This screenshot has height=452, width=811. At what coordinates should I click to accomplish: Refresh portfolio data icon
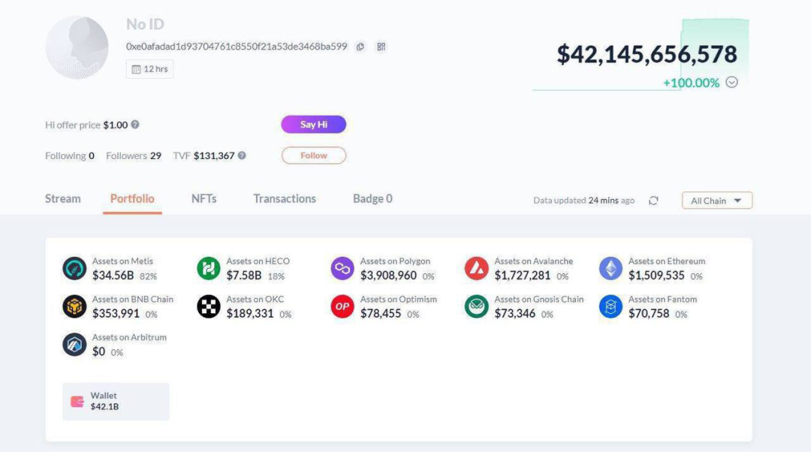tap(653, 200)
